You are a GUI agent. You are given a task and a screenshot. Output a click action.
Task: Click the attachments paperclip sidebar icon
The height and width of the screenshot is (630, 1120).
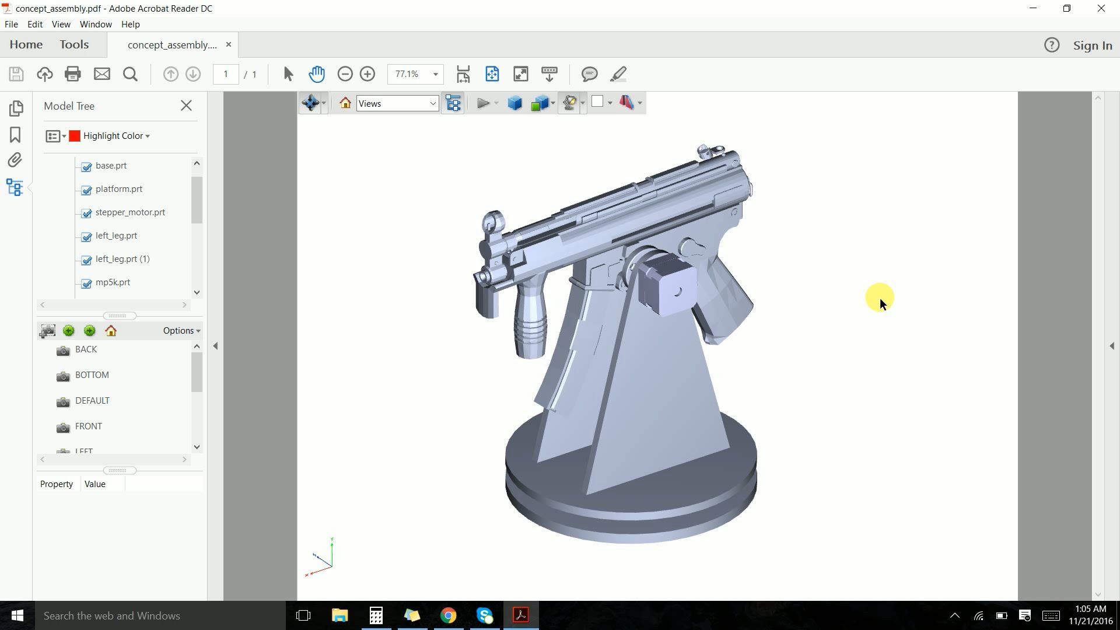15,160
